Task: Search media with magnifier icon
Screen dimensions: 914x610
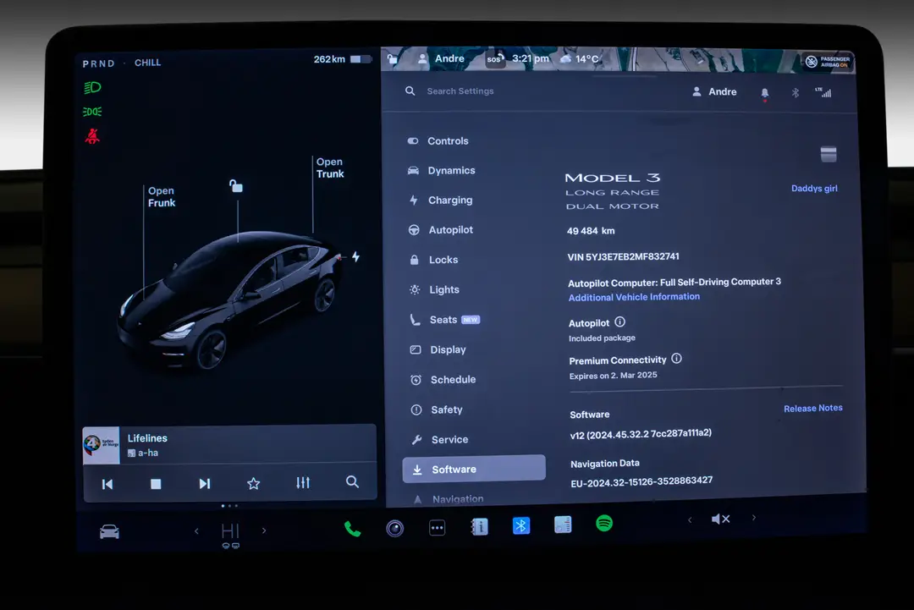Action: tap(352, 482)
